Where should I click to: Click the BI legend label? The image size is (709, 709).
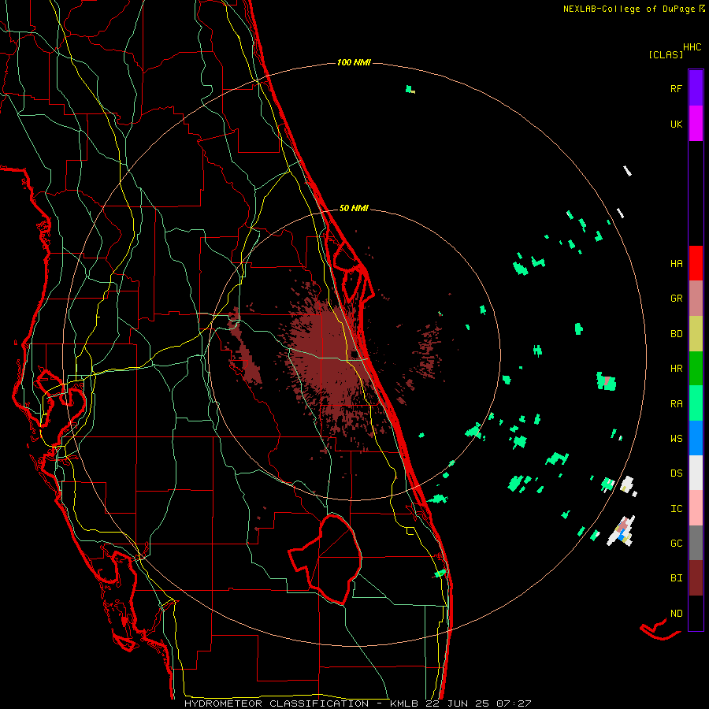click(676, 578)
